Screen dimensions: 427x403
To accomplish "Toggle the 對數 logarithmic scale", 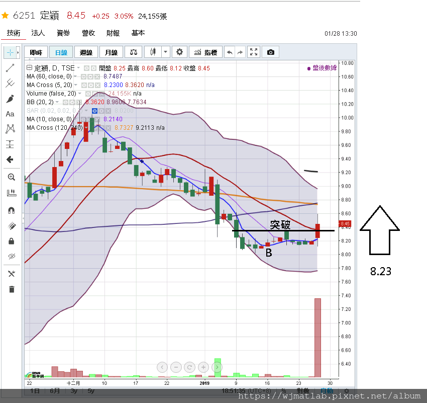I will pyautogui.click(x=303, y=391).
